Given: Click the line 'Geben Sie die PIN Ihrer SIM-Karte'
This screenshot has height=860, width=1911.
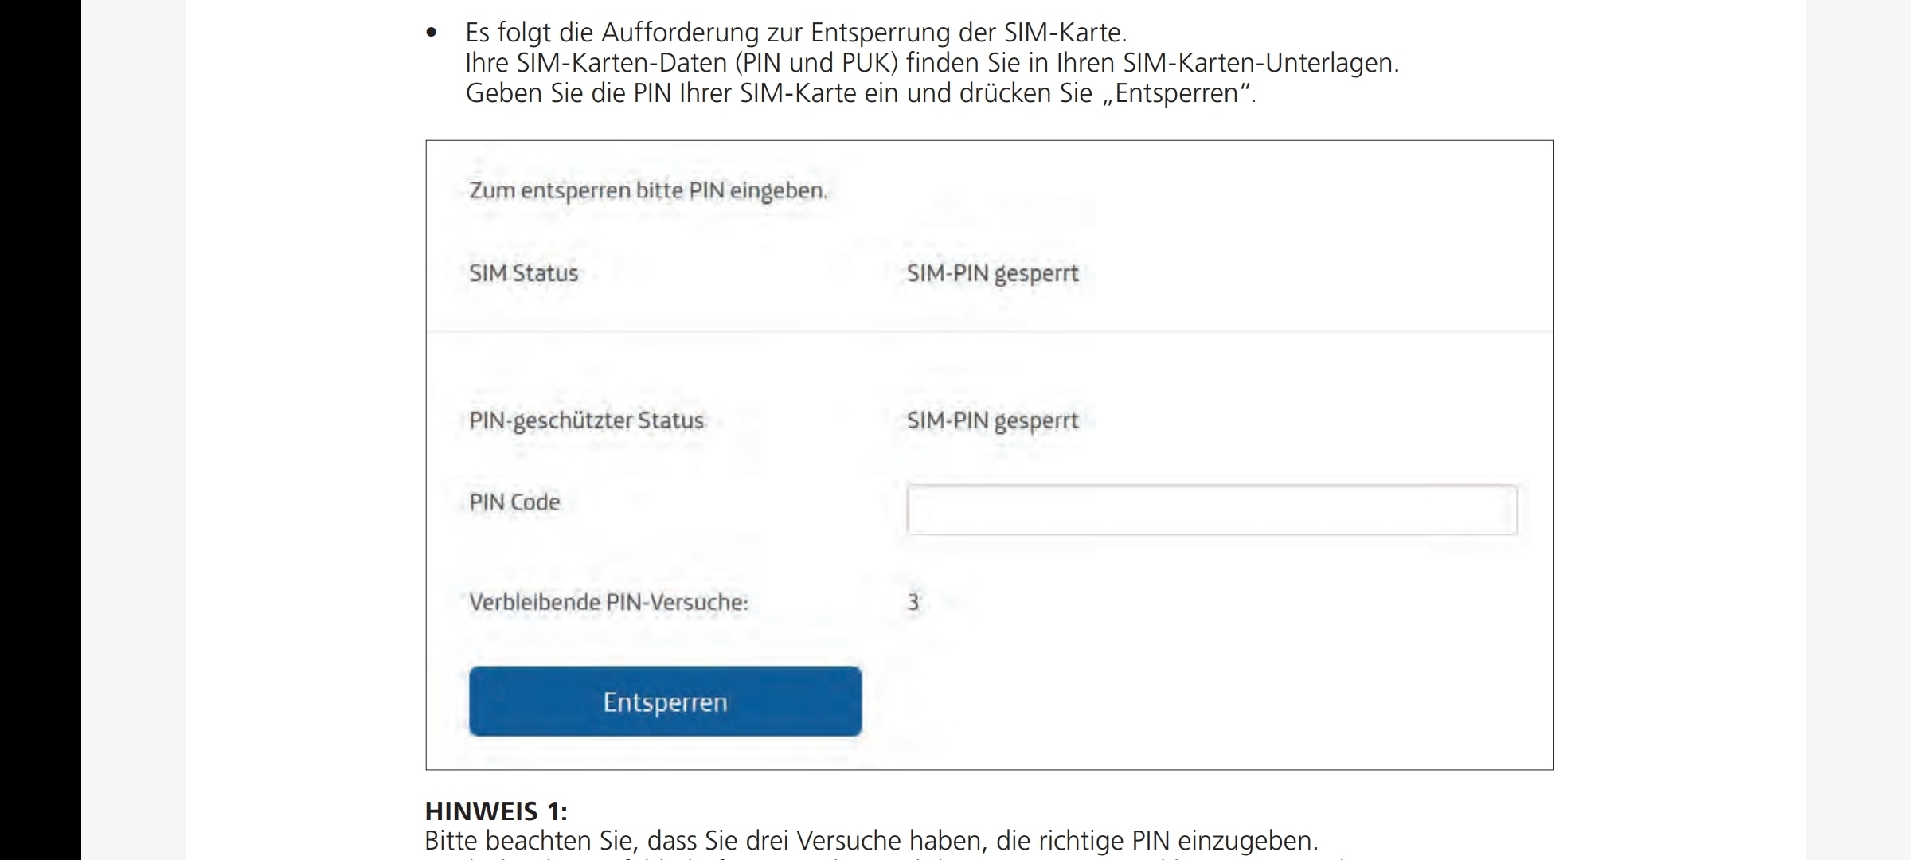Looking at the screenshot, I should [x=861, y=93].
